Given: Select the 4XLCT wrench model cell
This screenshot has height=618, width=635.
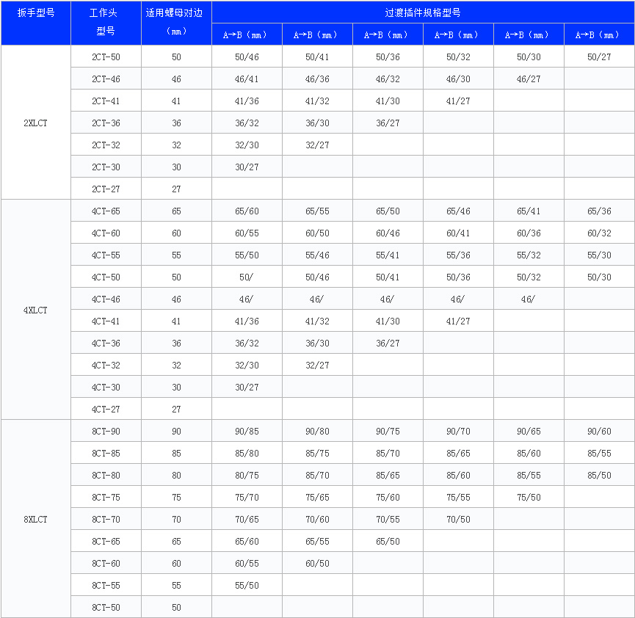Looking at the screenshot, I should tap(35, 310).
